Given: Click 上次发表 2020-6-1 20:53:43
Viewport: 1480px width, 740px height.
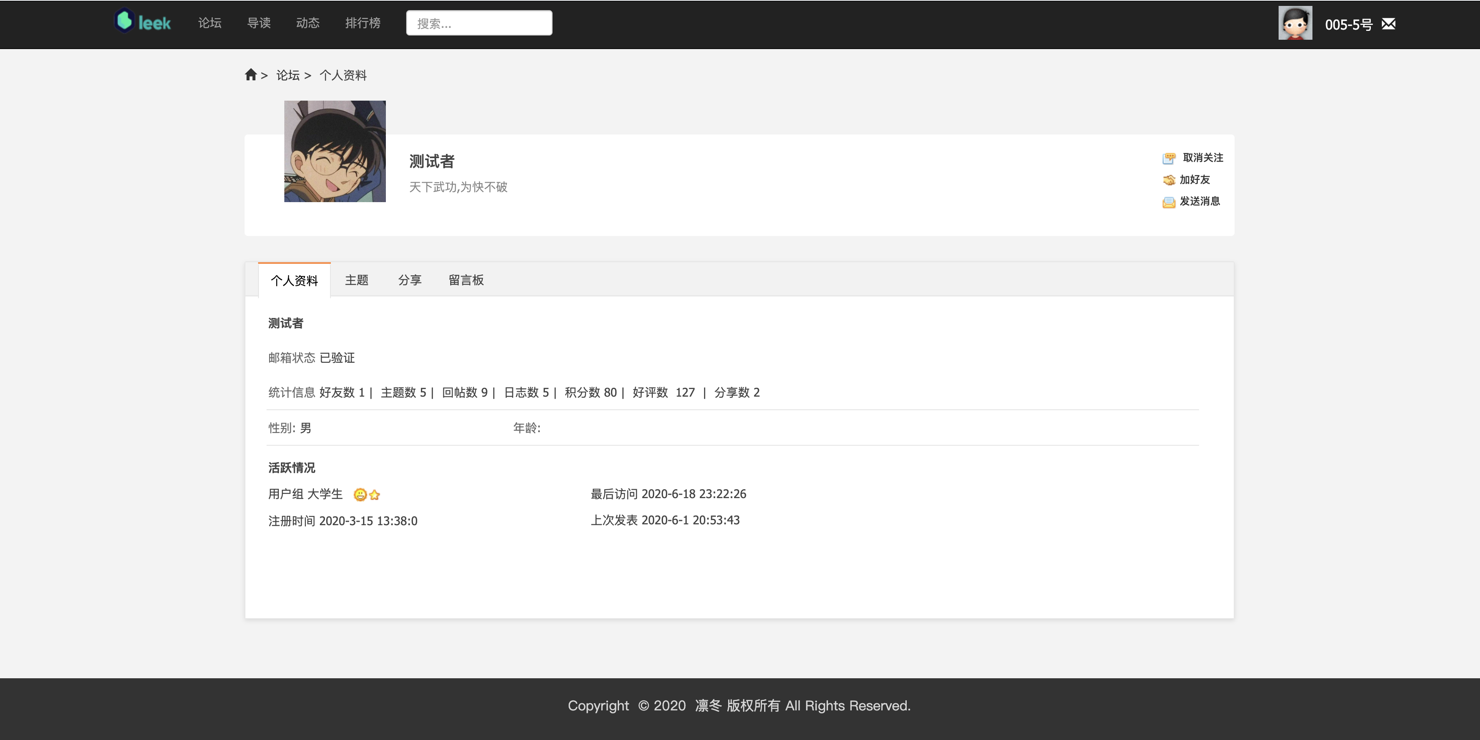Looking at the screenshot, I should [x=665, y=520].
